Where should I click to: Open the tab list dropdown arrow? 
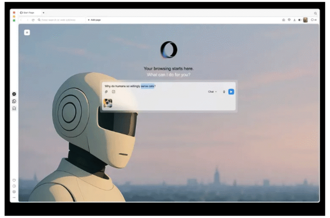(x=44, y=13)
